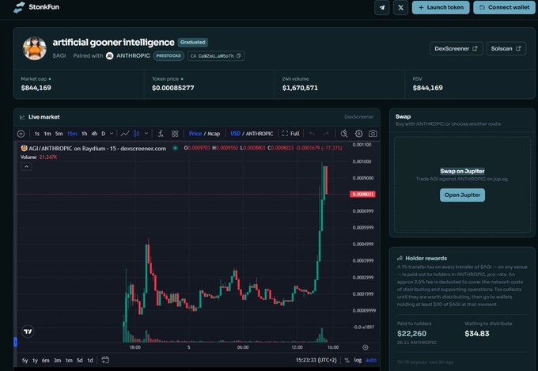This screenshot has height=371, width=538.
Task: Select the 5m timeframe
Action: [59, 134]
